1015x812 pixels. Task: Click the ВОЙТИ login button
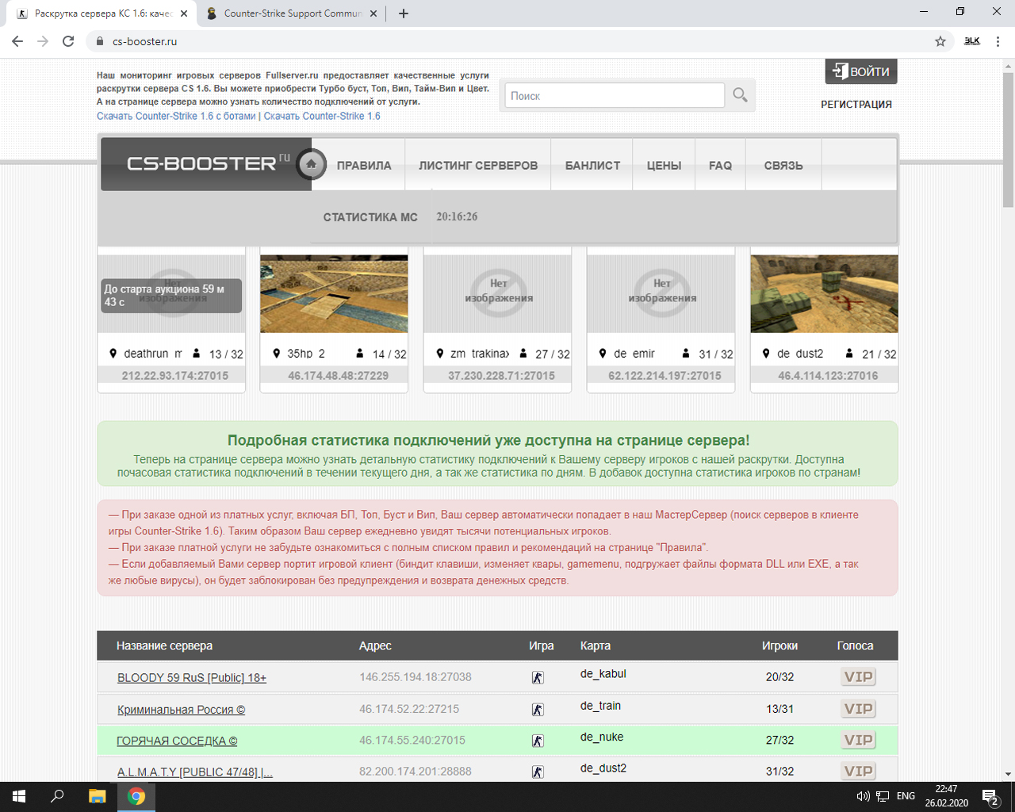(861, 71)
